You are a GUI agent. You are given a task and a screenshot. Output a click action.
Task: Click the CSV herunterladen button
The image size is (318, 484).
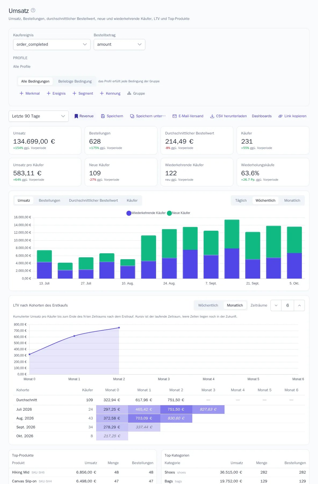coord(228,116)
